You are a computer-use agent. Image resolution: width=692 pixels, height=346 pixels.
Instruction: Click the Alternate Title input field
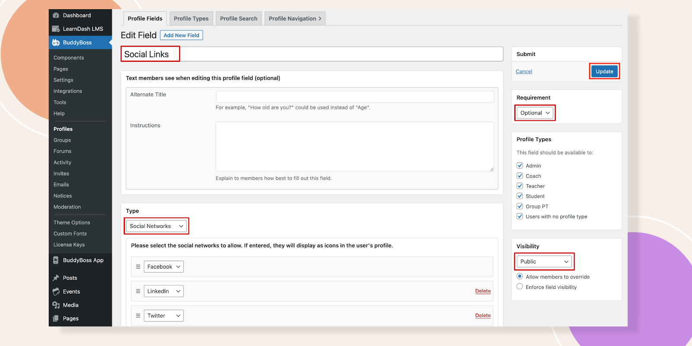pyautogui.click(x=355, y=96)
